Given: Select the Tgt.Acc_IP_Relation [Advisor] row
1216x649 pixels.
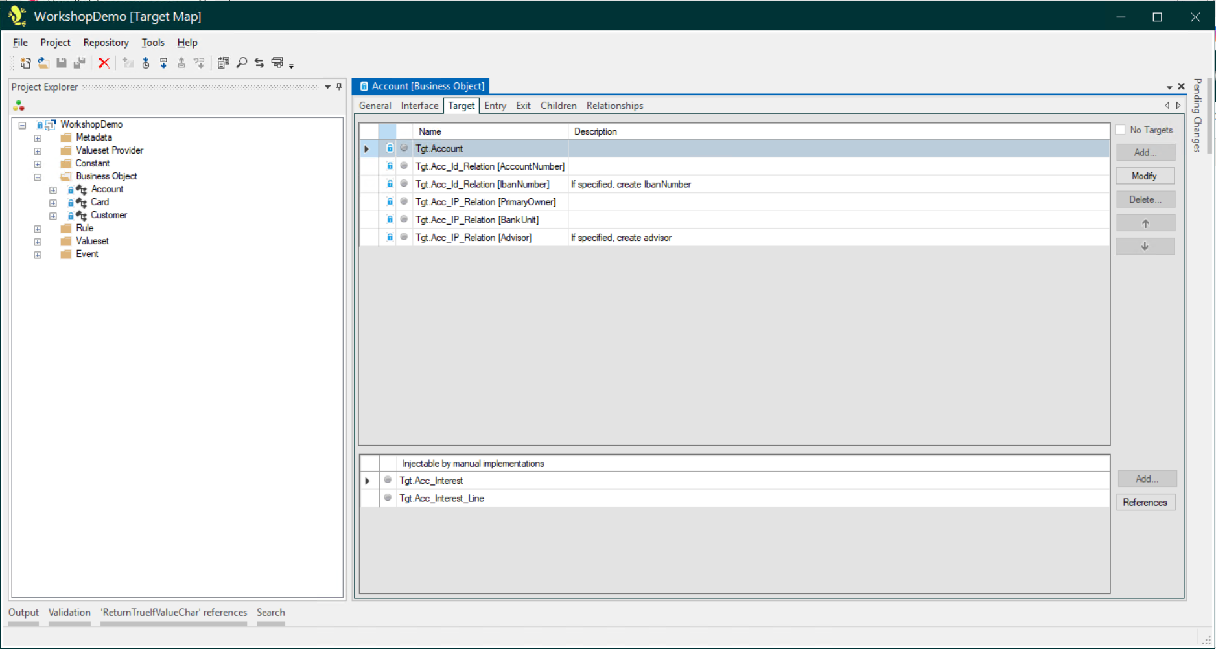Looking at the screenshot, I should coord(473,238).
